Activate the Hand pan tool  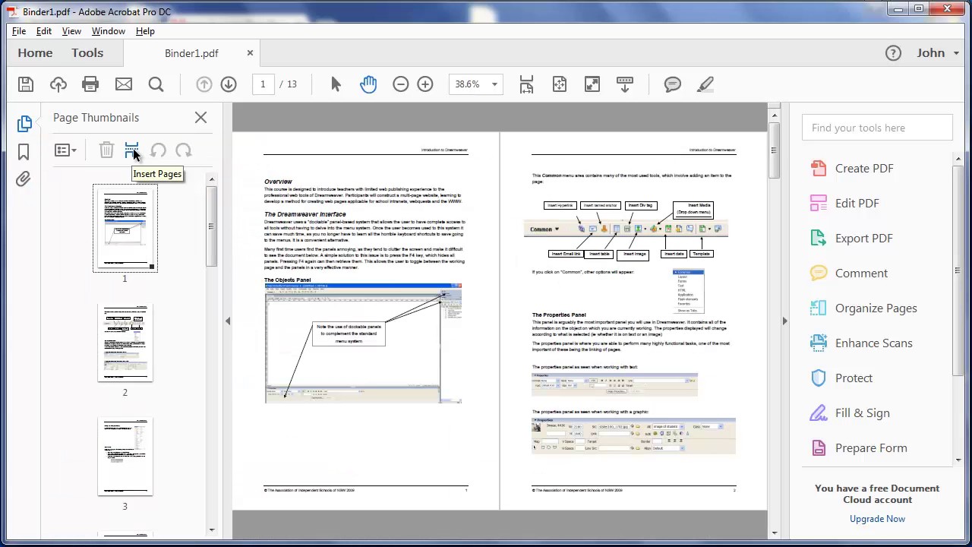[x=368, y=84]
